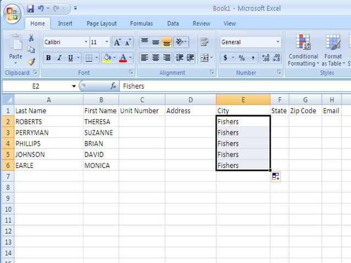Click the Merge and Center button

[204, 58]
